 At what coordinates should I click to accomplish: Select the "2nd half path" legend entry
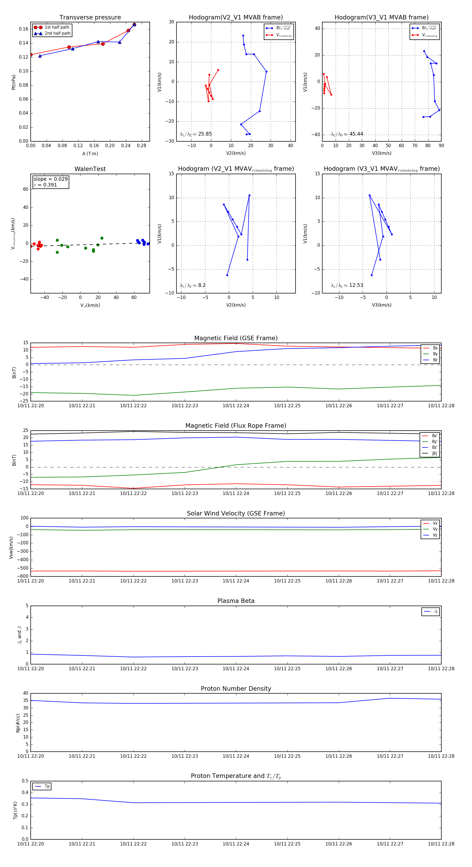(x=52, y=33)
